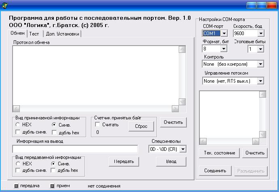The height and width of the screenshot is (192, 279).
Task: Select Симв. radio for received information
Action: point(54,125)
